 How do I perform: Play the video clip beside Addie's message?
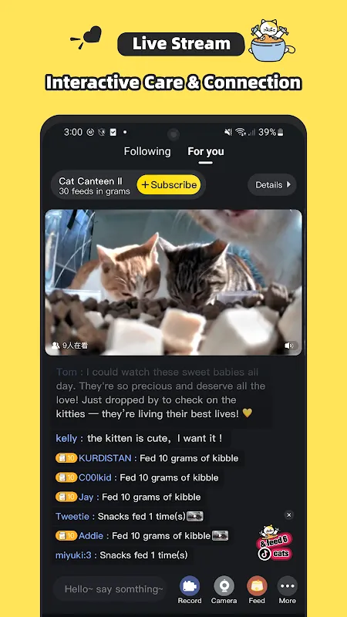pos(221,535)
